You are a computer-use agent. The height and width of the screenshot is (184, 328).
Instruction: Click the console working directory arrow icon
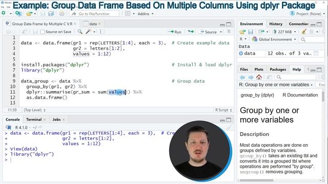pyautogui.click(x=40, y=127)
